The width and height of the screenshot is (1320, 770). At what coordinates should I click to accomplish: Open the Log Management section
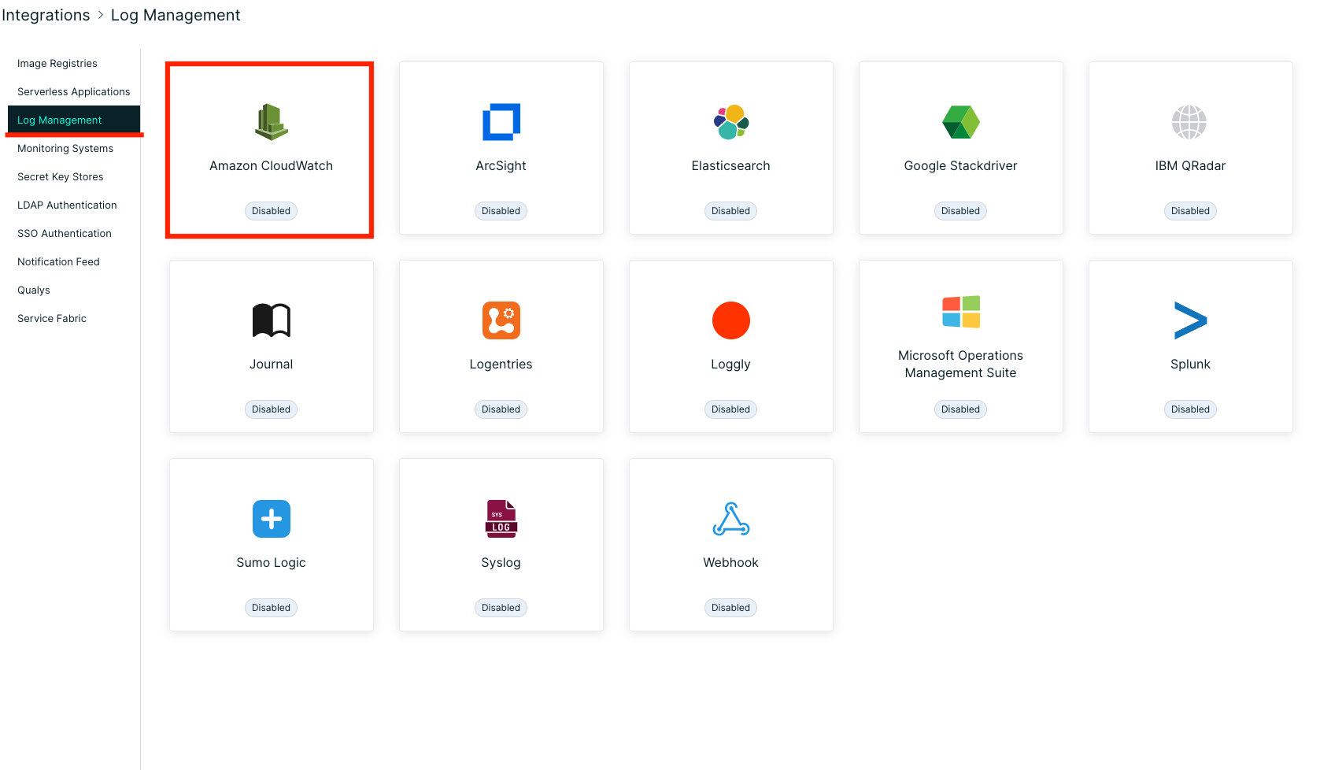(59, 120)
